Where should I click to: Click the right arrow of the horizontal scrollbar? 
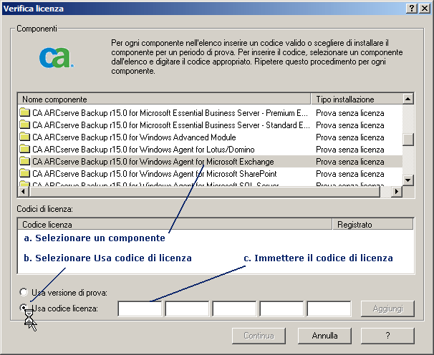(397, 192)
